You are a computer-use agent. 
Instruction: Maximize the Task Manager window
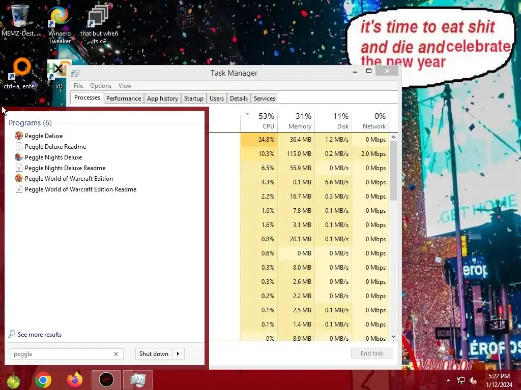(369, 71)
